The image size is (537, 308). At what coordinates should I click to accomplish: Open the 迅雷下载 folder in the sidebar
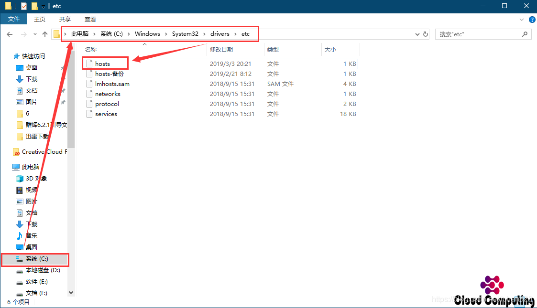click(33, 137)
